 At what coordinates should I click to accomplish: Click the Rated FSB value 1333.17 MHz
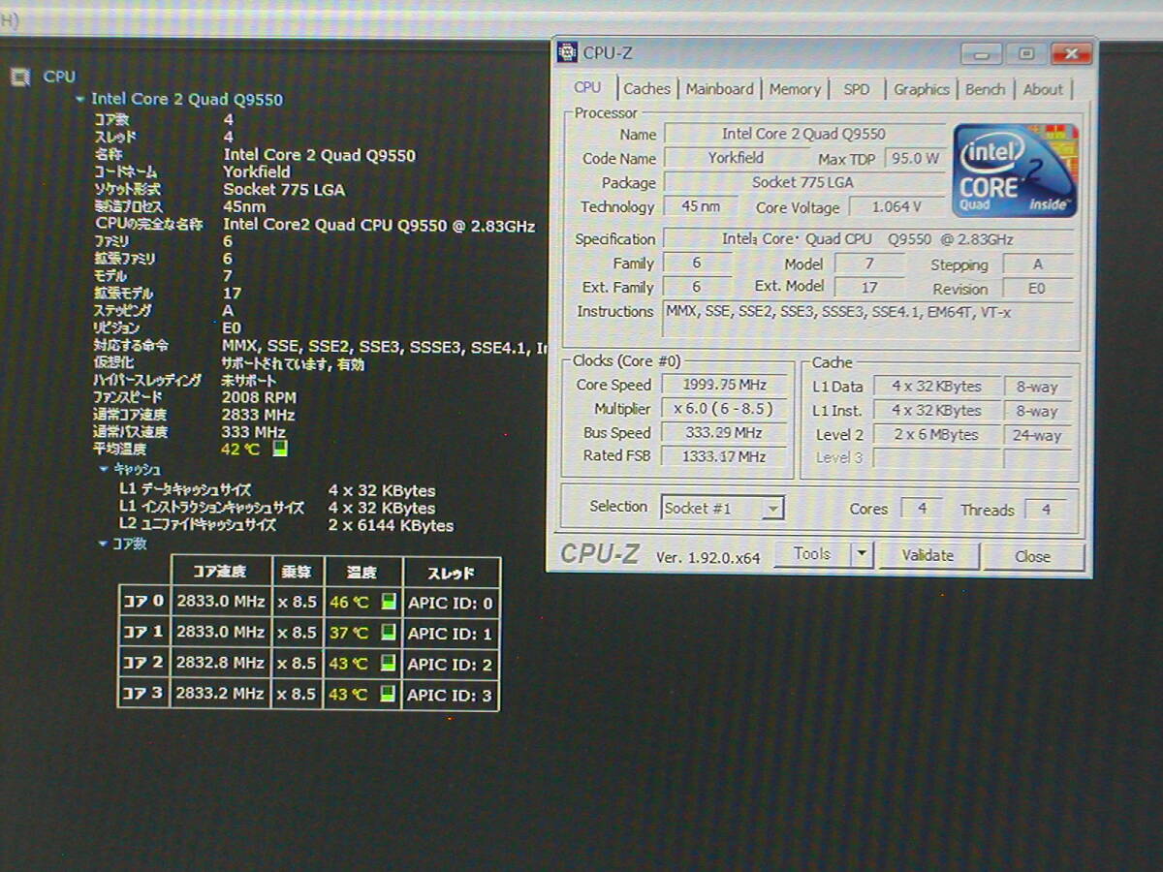tap(725, 456)
